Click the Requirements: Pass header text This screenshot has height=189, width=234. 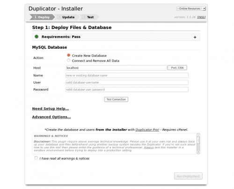pyautogui.click(x=61, y=37)
